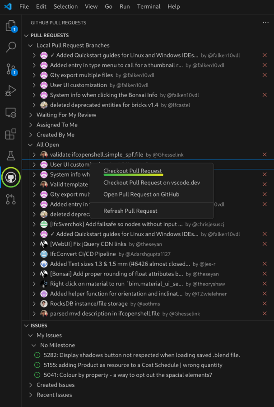
Task: Click red X beside 'Right click on material to run'
Action: 265,284
